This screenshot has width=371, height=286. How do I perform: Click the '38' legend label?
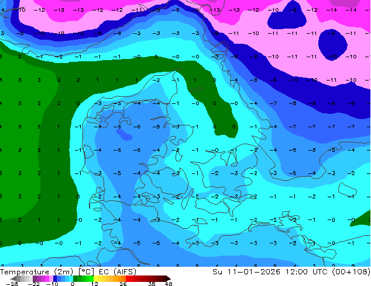152,284
